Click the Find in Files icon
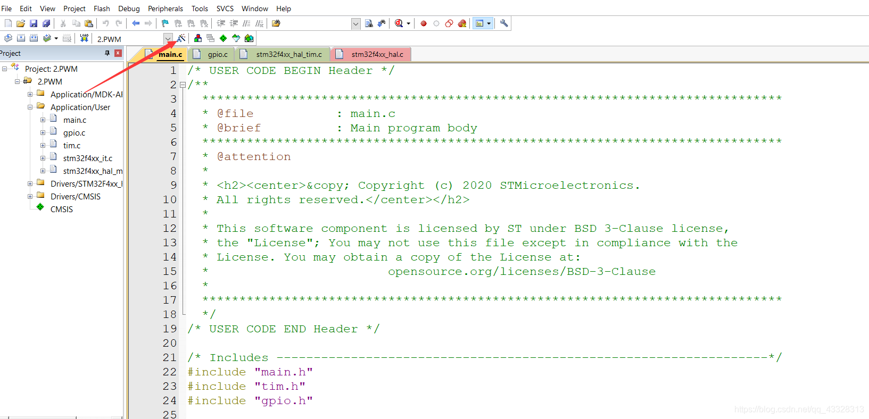 276,23
